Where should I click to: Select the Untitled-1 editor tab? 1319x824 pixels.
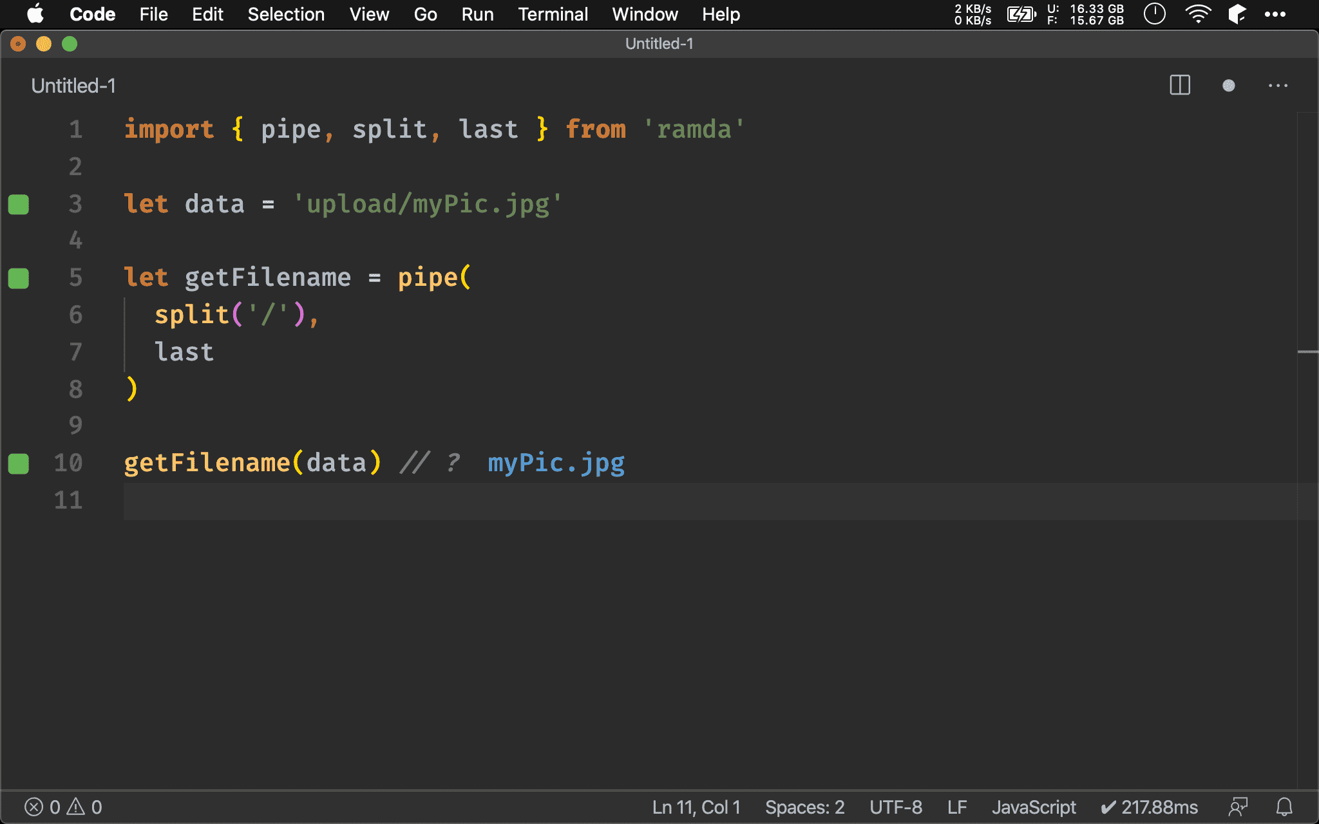pyautogui.click(x=73, y=86)
